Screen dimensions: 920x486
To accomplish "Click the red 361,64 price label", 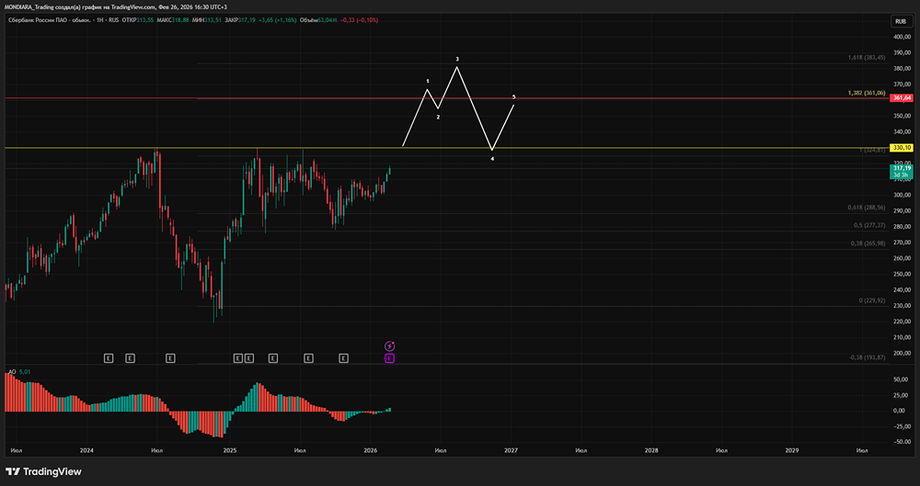I will 901,98.
